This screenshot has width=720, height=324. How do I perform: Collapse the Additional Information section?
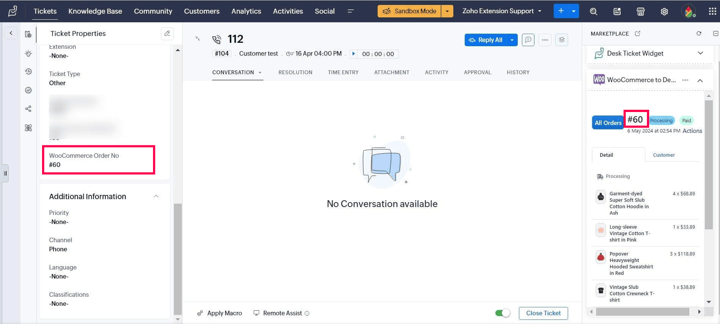(x=156, y=196)
